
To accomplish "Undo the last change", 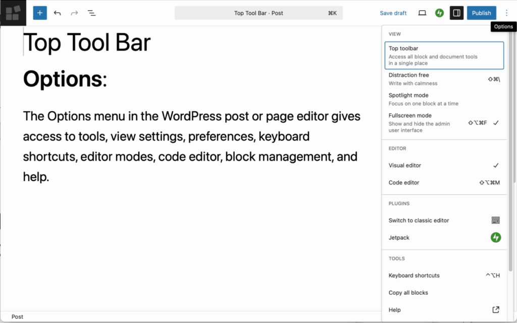I will coord(57,13).
